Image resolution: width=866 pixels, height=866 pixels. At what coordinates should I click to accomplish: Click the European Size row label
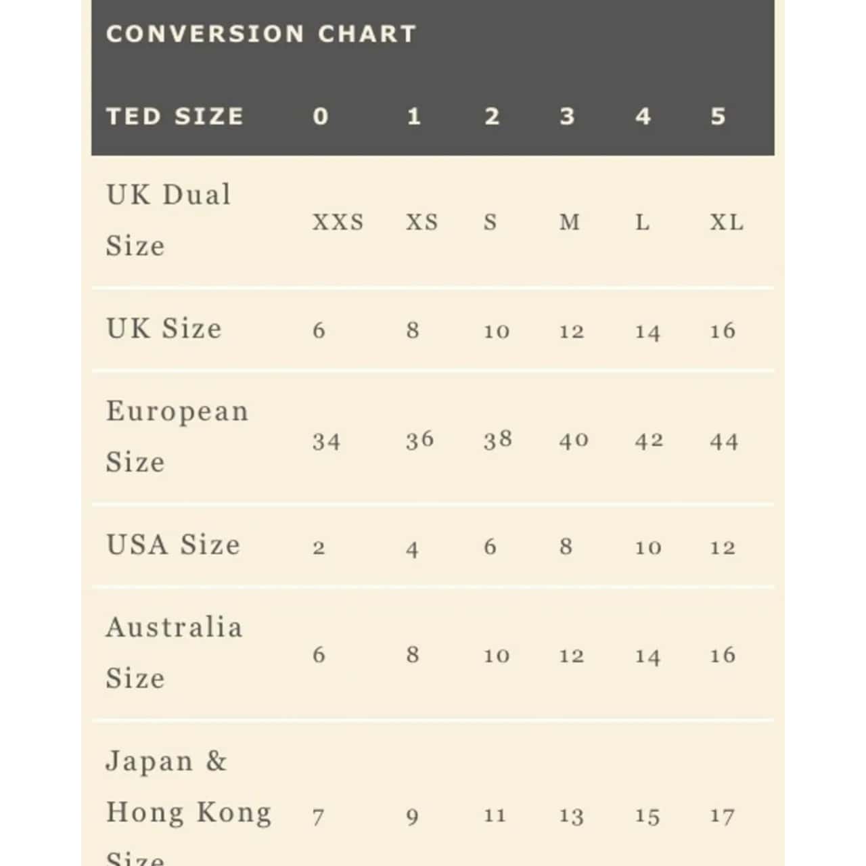click(177, 436)
